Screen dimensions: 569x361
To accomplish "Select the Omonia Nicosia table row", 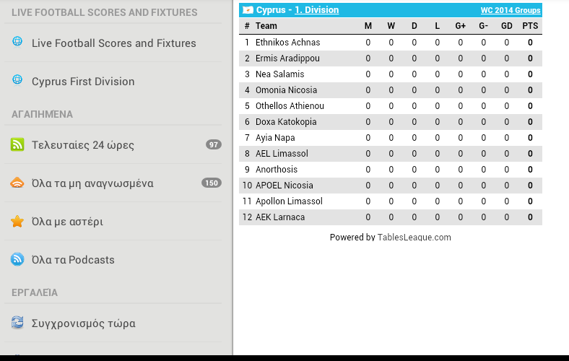I will tap(391, 90).
